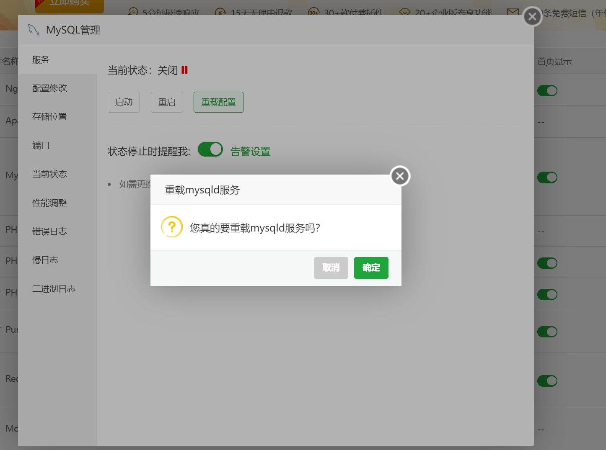Toggle 首页显示 switch in the Re row
606x450 pixels.
pos(547,381)
